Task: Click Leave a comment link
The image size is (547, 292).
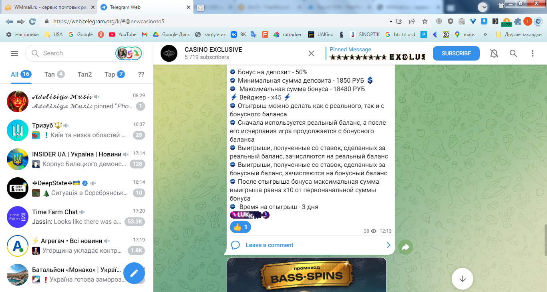Action: coord(269,245)
